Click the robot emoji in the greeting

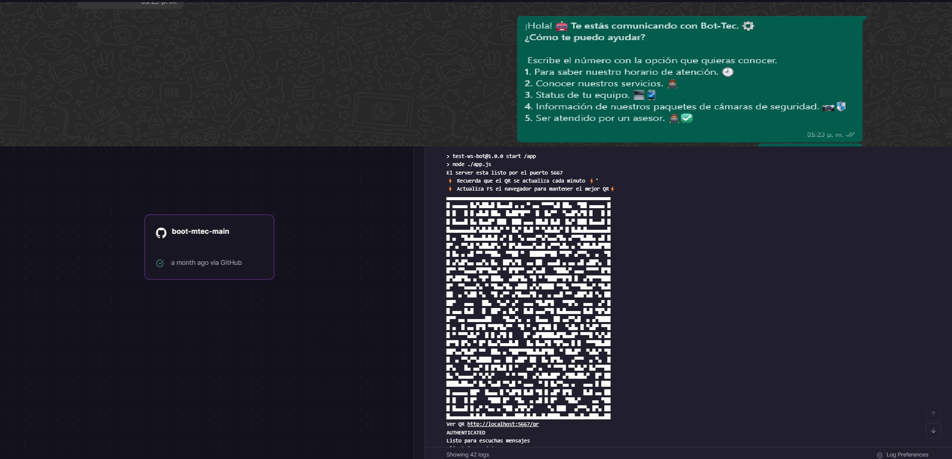562,26
